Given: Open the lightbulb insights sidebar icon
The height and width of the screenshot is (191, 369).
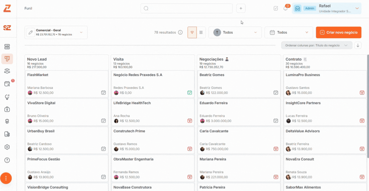Looking at the screenshot, I should tap(7, 97).
